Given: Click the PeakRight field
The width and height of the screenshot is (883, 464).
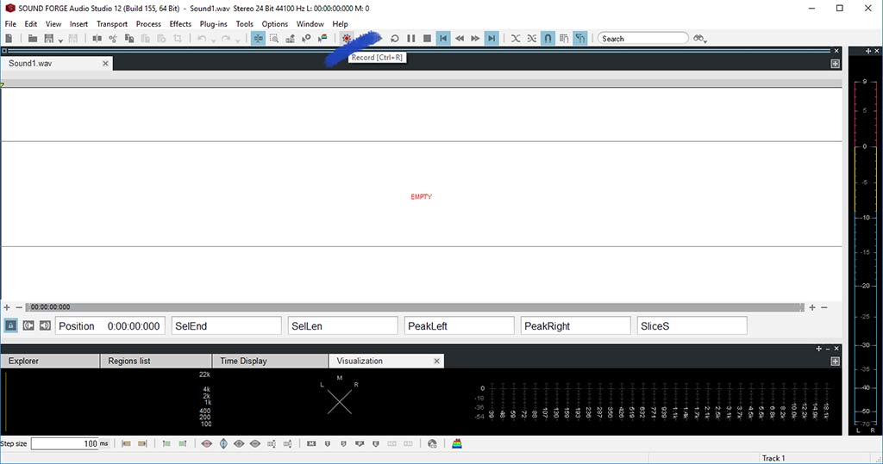Looking at the screenshot, I should [575, 325].
